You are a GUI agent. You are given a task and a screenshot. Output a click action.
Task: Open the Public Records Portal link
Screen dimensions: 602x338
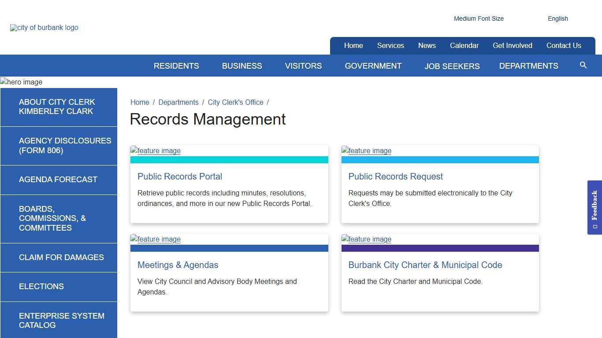pyautogui.click(x=180, y=176)
